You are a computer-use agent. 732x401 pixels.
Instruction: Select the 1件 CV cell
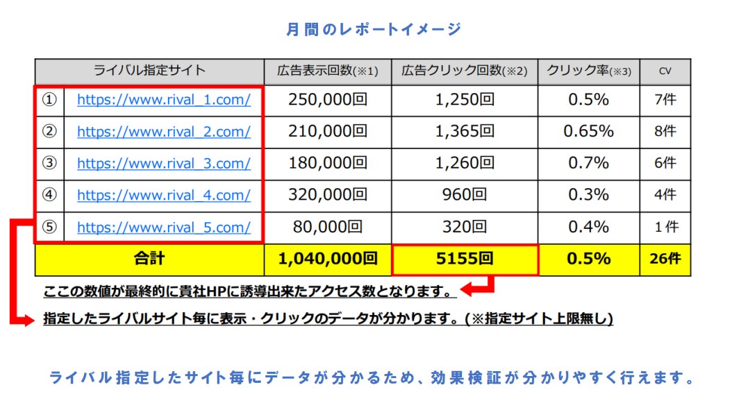click(665, 228)
